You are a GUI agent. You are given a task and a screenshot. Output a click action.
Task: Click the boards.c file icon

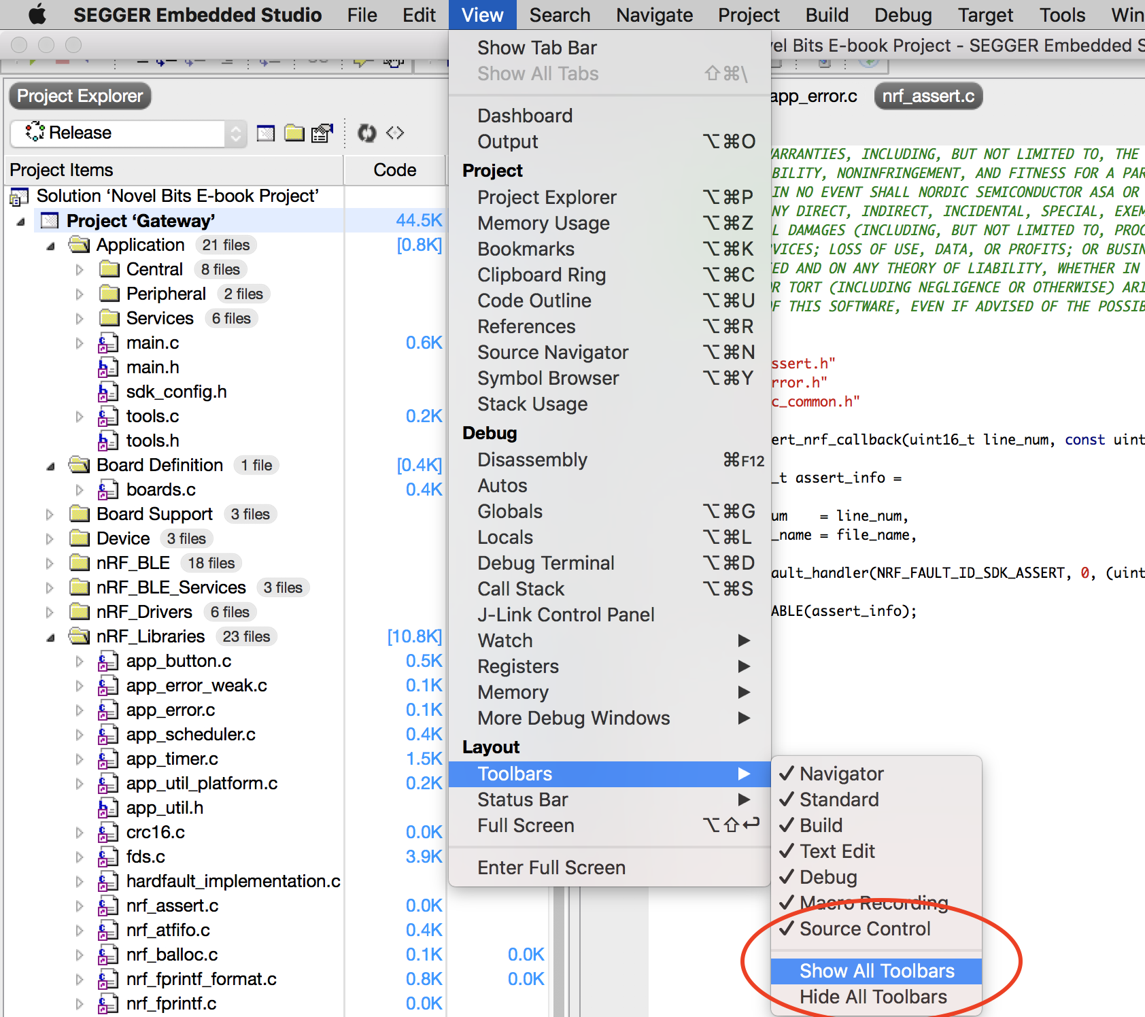click(107, 490)
